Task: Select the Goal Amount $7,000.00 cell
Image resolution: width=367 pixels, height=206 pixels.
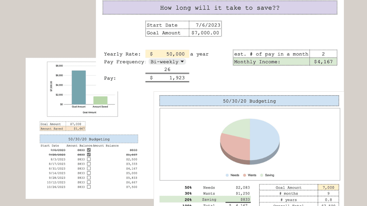Action: [205, 33]
